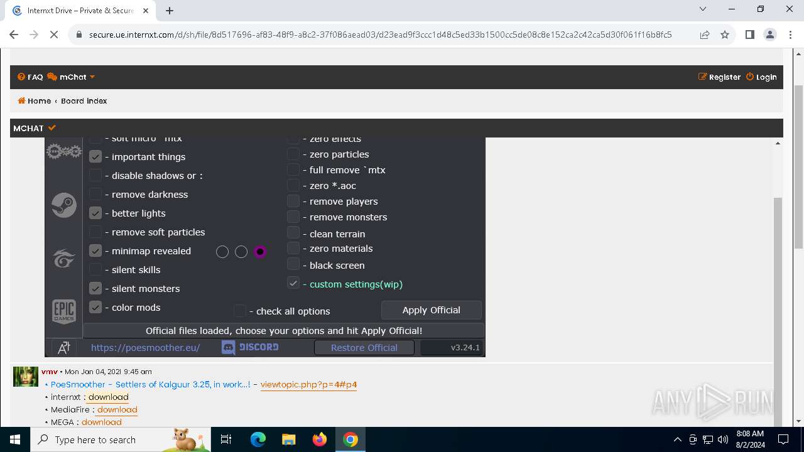Launch Microsoft Edge from taskbar
Screen dimensions: 804x452
click(258, 439)
